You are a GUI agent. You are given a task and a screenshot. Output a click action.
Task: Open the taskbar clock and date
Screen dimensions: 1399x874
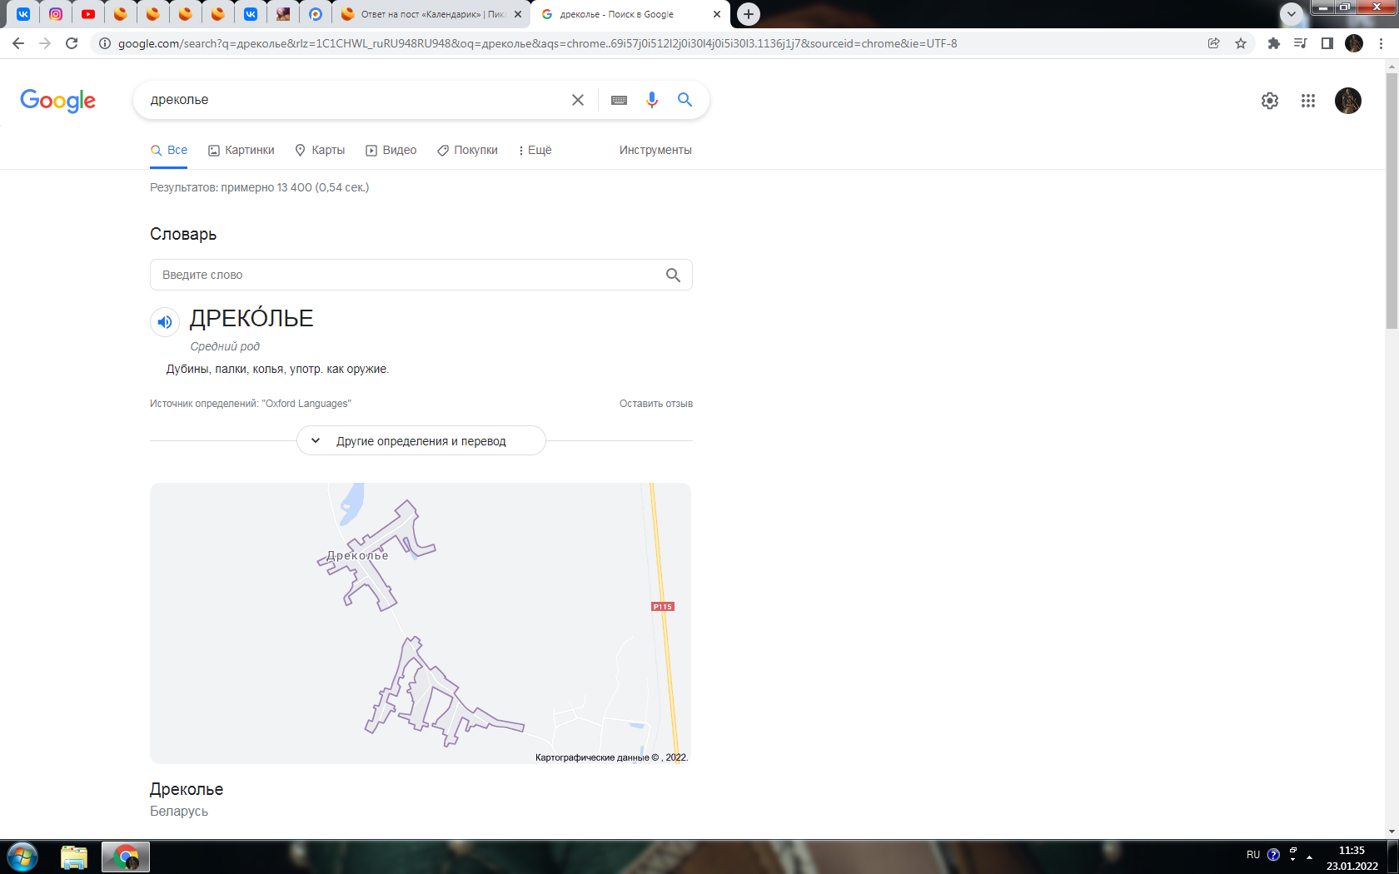click(1352, 858)
